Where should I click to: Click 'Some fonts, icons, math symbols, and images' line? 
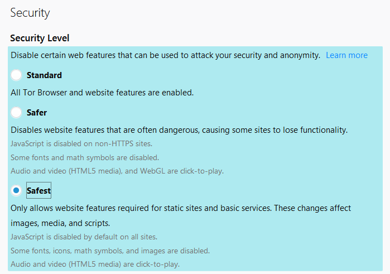(110, 251)
